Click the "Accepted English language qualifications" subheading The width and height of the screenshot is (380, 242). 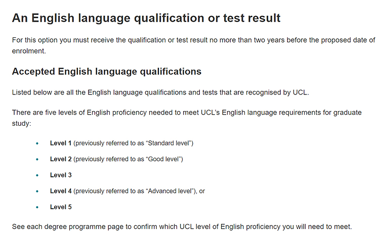(x=106, y=71)
